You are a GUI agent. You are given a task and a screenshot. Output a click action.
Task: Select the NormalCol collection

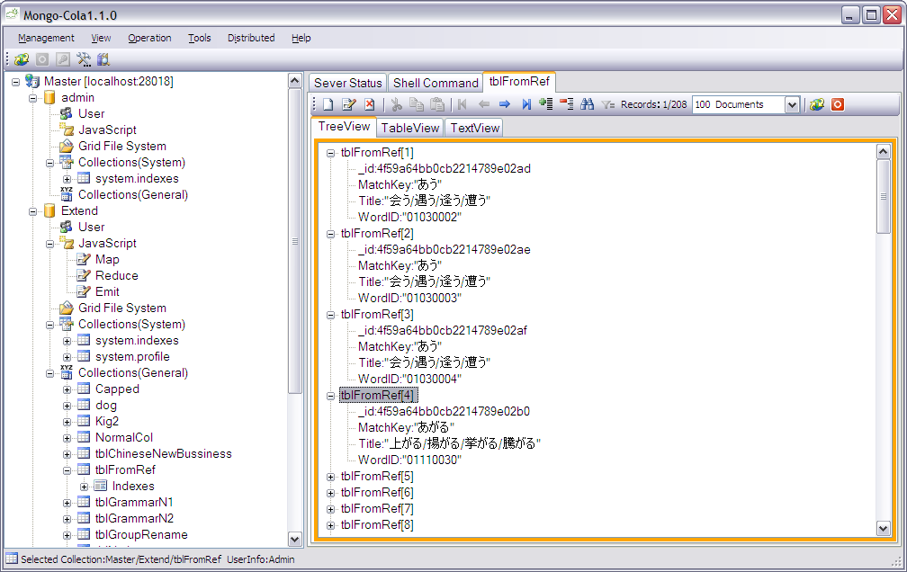coord(124,437)
